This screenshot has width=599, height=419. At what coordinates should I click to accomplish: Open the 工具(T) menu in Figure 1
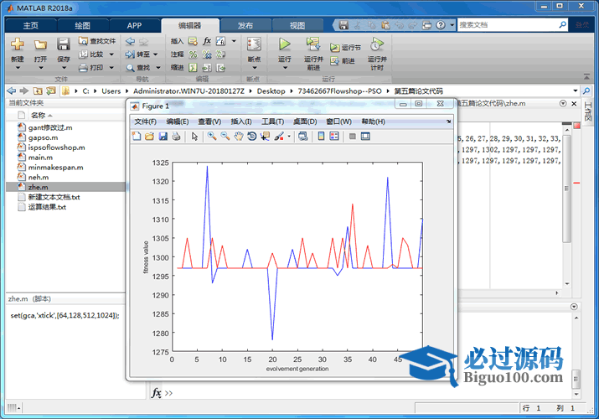[272, 122]
